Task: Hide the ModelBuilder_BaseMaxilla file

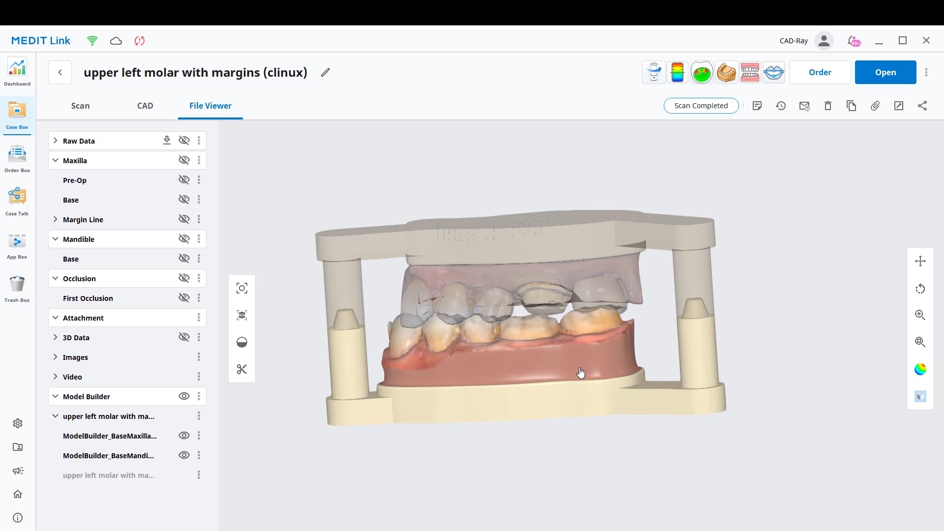Action: [x=184, y=436]
